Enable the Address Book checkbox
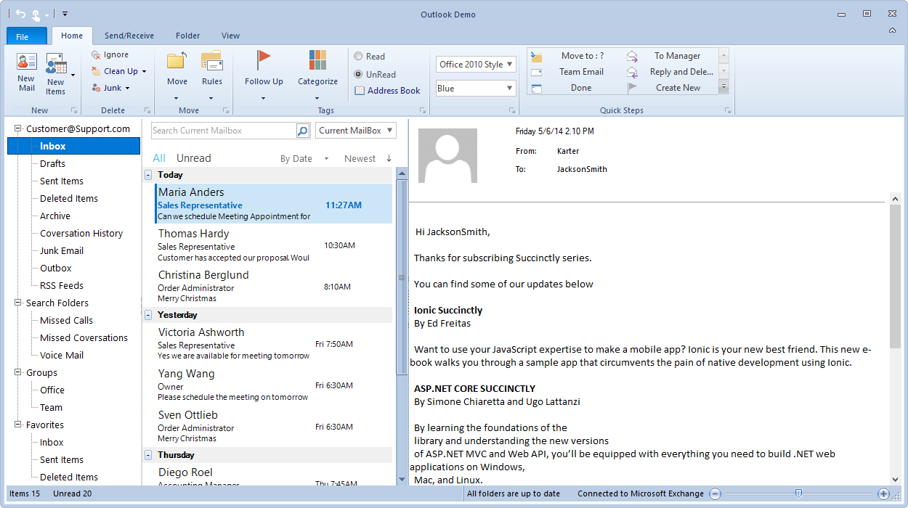Viewport: 908px width, 508px height. point(360,89)
